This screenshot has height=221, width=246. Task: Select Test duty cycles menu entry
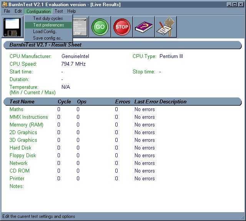[x=48, y=18]
